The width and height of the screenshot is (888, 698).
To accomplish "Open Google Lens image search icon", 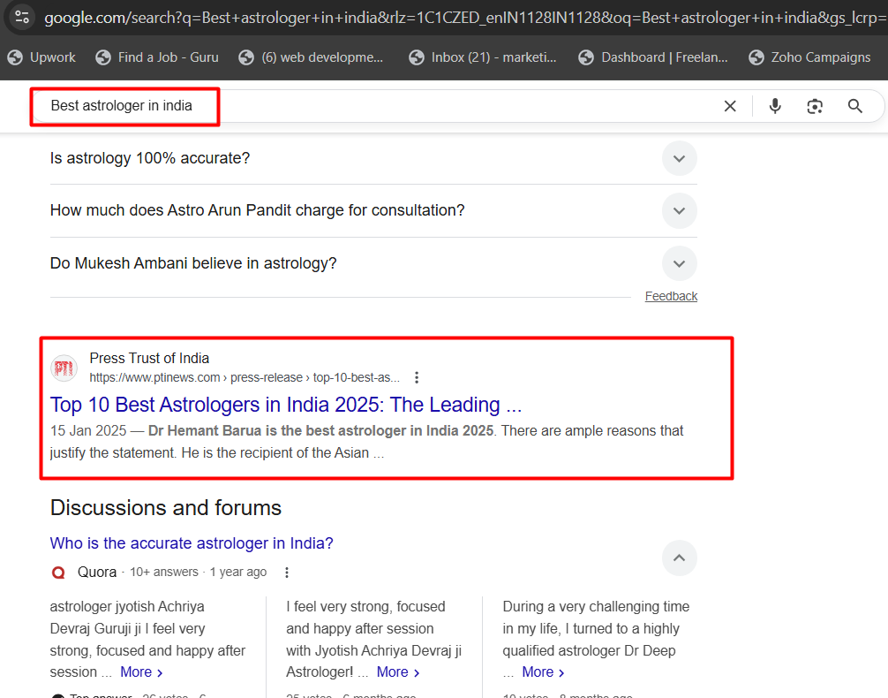I will 815,106.
